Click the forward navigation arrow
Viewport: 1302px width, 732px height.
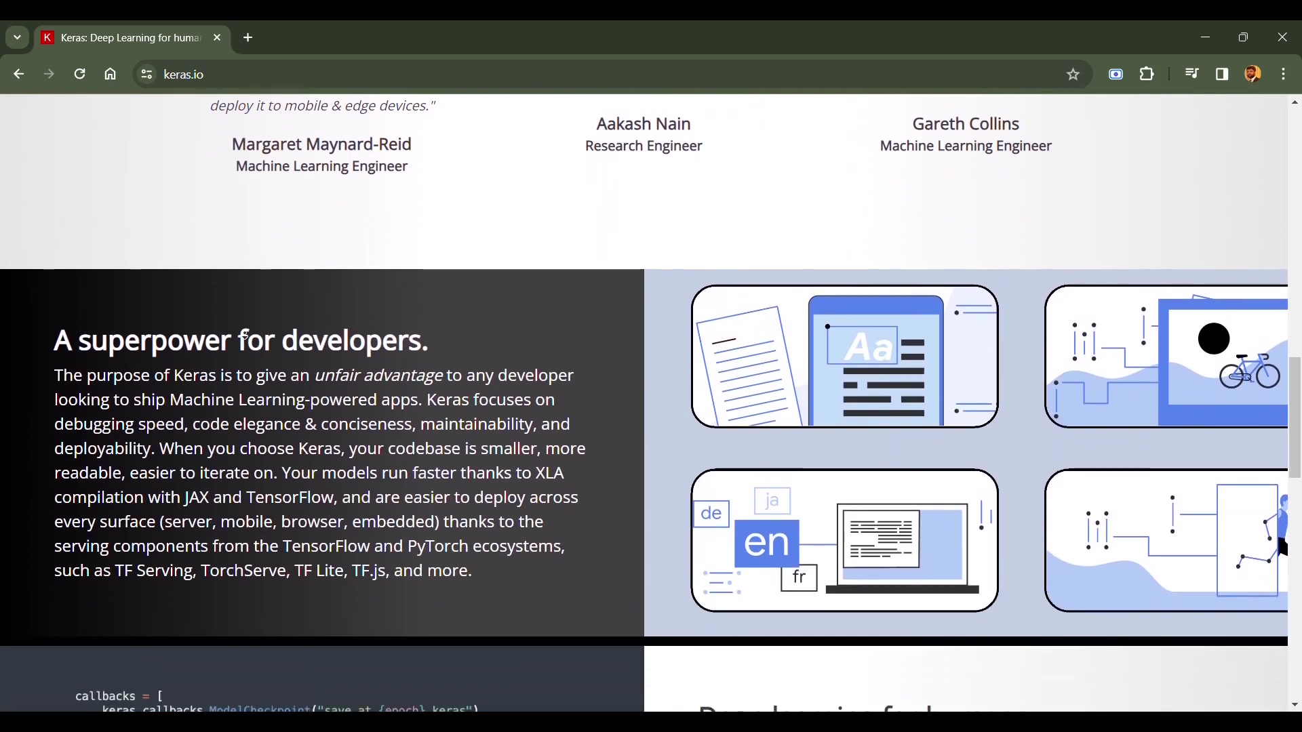(48, 74)
